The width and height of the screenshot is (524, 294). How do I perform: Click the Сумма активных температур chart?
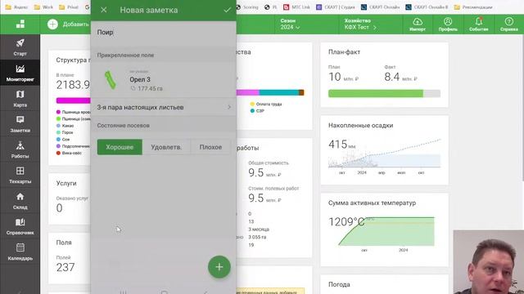[386, 231]
